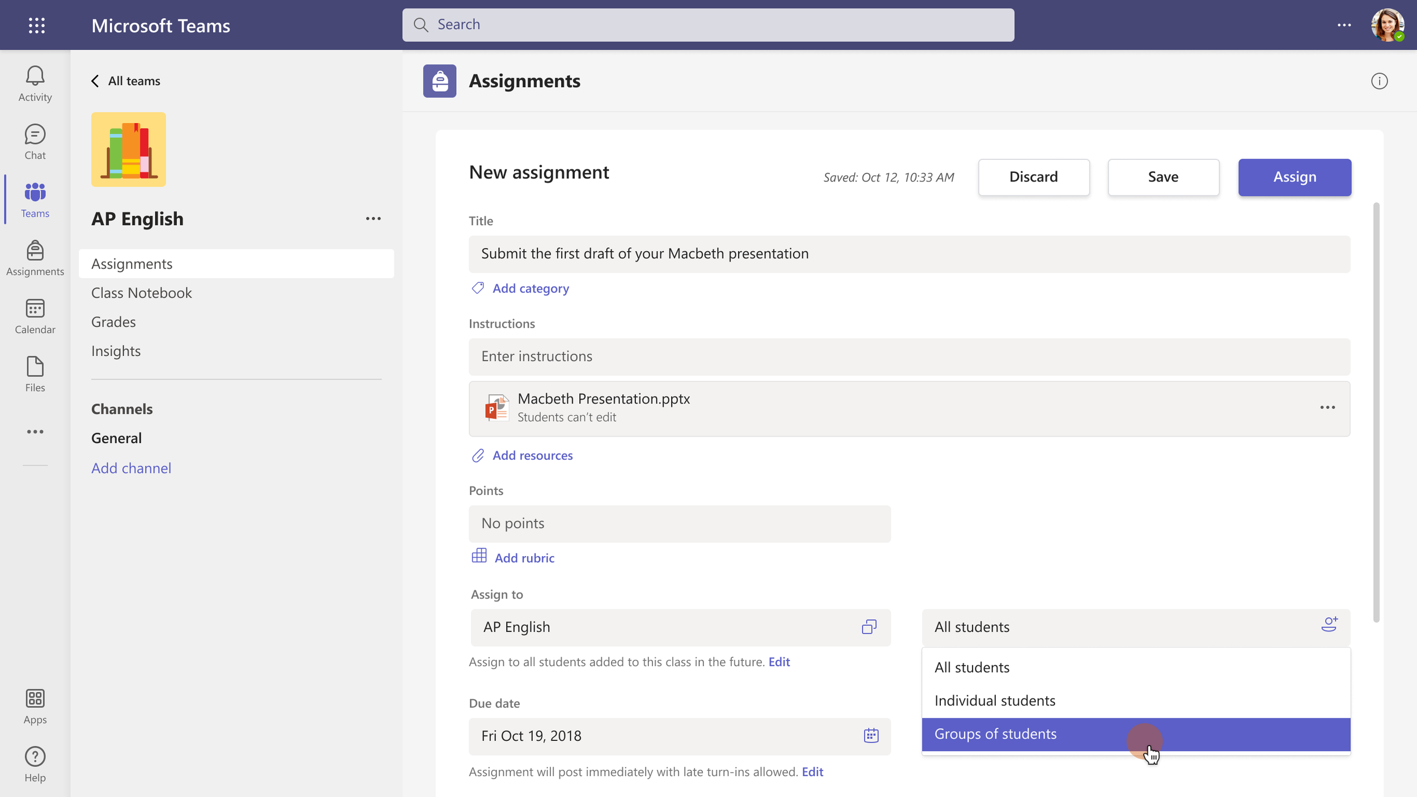Click the Assign button
The height and width of the screenshot is (797, 1417).
[x=1295, y=177]
